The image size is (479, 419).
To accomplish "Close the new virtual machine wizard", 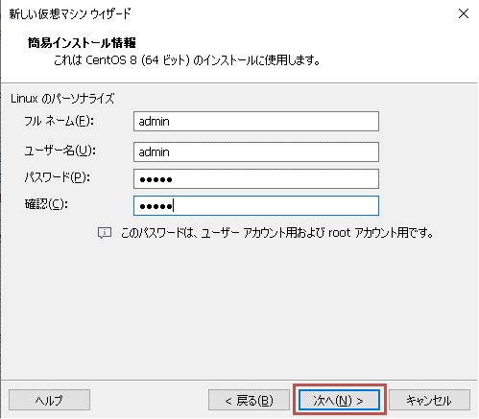I will coord(464,13).
